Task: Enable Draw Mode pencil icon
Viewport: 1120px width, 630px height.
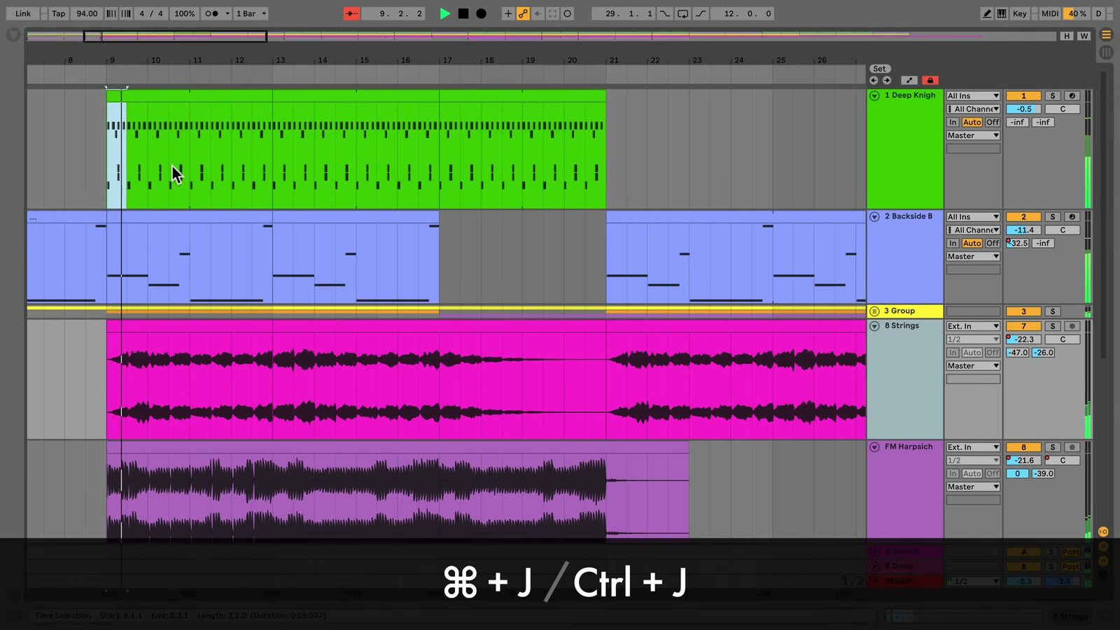Action: pyautogui.click(x=987, y=13)
